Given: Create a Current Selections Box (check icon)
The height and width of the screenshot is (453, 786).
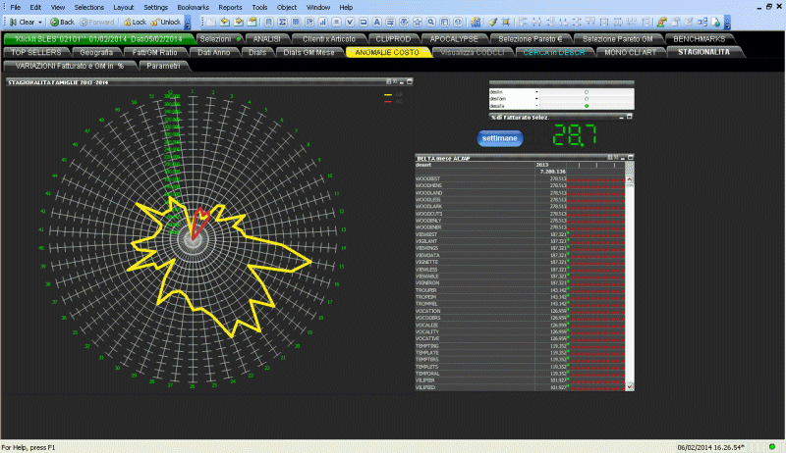Looking at the screenshot, I should [x=350, y=22].
